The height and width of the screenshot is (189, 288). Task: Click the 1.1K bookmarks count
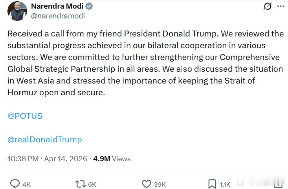[x=225, y=184]
